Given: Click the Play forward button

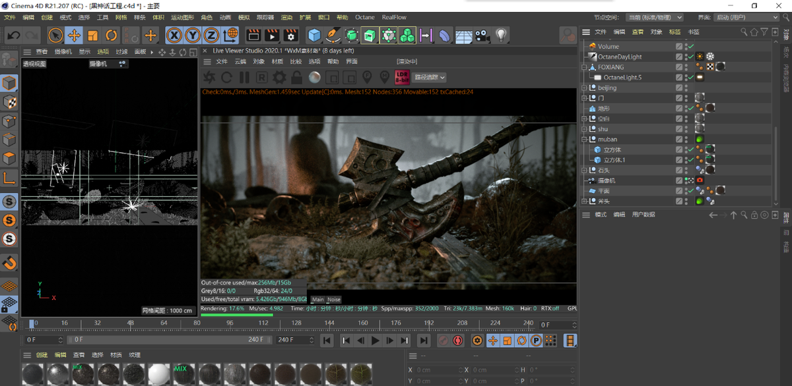Looking at the screenshot, I should coord(376,341).
